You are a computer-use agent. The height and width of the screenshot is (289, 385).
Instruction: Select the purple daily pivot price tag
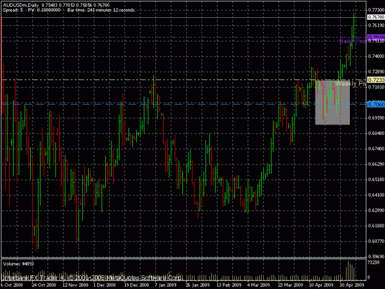pos(376,37)
